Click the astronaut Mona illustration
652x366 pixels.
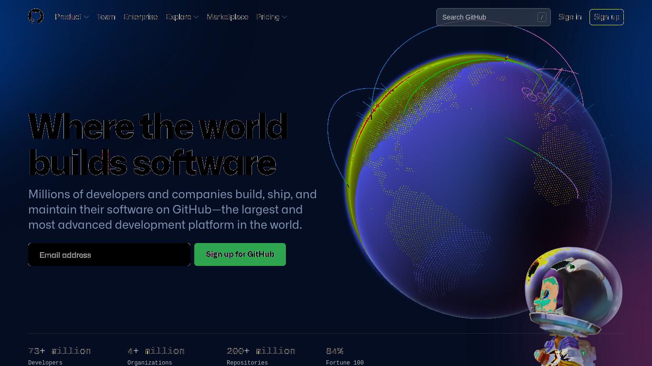pos(573,307)
